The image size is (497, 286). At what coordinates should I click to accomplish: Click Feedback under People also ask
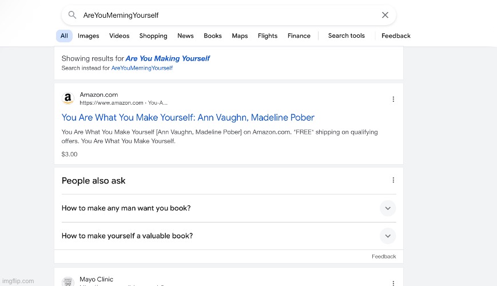coord(384,256)
